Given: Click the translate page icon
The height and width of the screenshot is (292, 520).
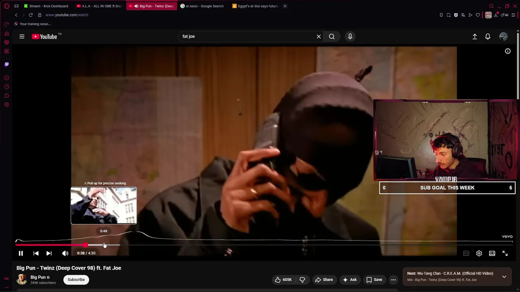Looking at the screenshot, I should click(463, 15).
